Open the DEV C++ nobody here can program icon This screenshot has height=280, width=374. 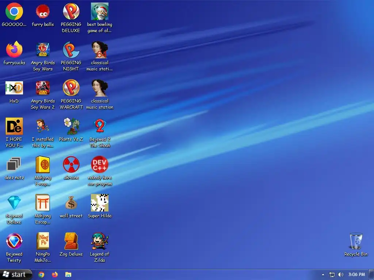[100, 164]
